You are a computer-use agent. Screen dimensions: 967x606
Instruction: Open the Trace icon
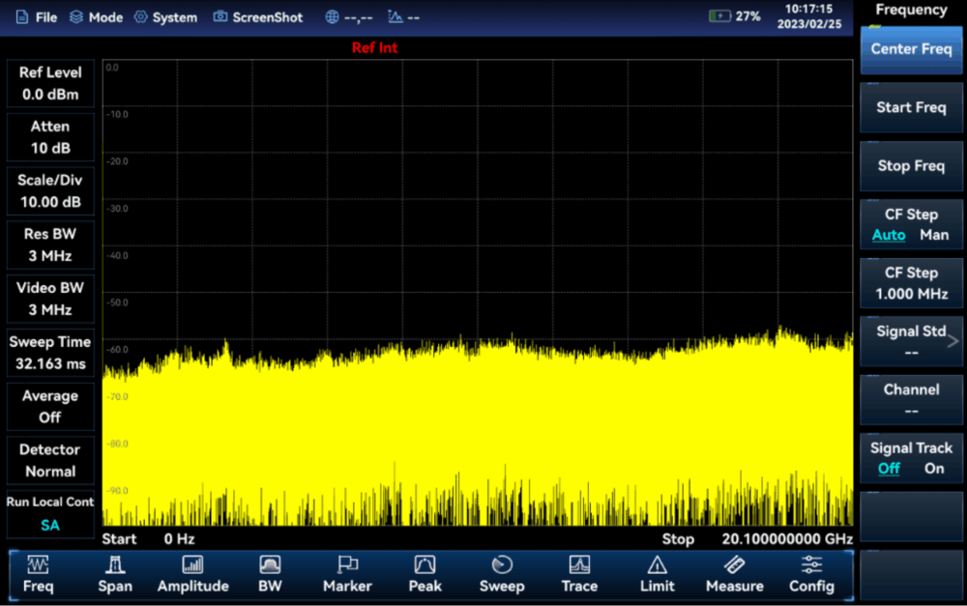point(579,565)
